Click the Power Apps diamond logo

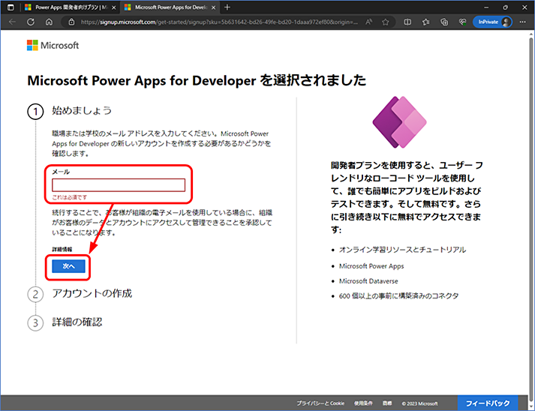(399, 122)
